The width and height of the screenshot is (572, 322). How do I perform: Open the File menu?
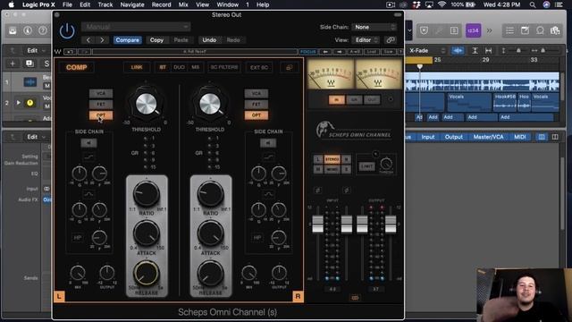[67, 4]
